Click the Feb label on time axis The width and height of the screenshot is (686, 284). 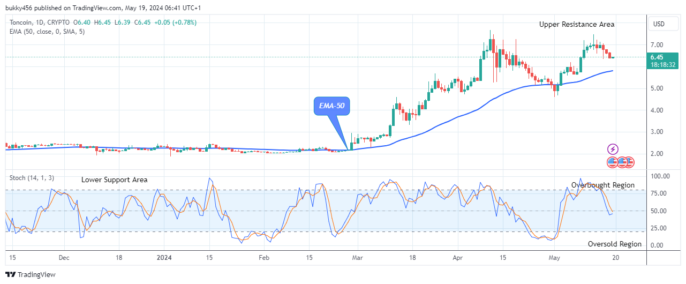click(264, 257)
